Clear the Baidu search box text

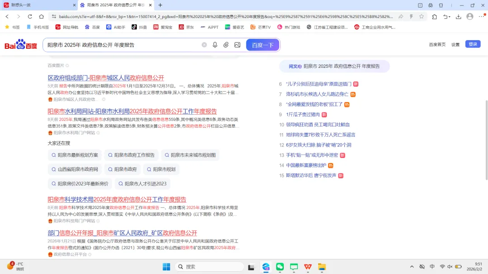click(x=204, y=45)
